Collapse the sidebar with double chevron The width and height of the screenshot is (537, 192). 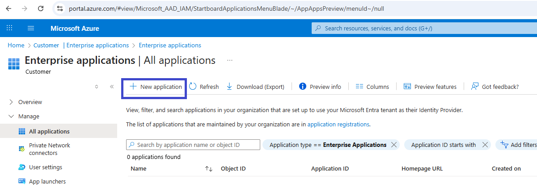tap(112, 87)
